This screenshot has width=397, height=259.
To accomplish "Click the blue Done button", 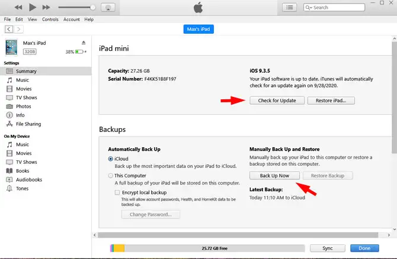I will point(364,248).
